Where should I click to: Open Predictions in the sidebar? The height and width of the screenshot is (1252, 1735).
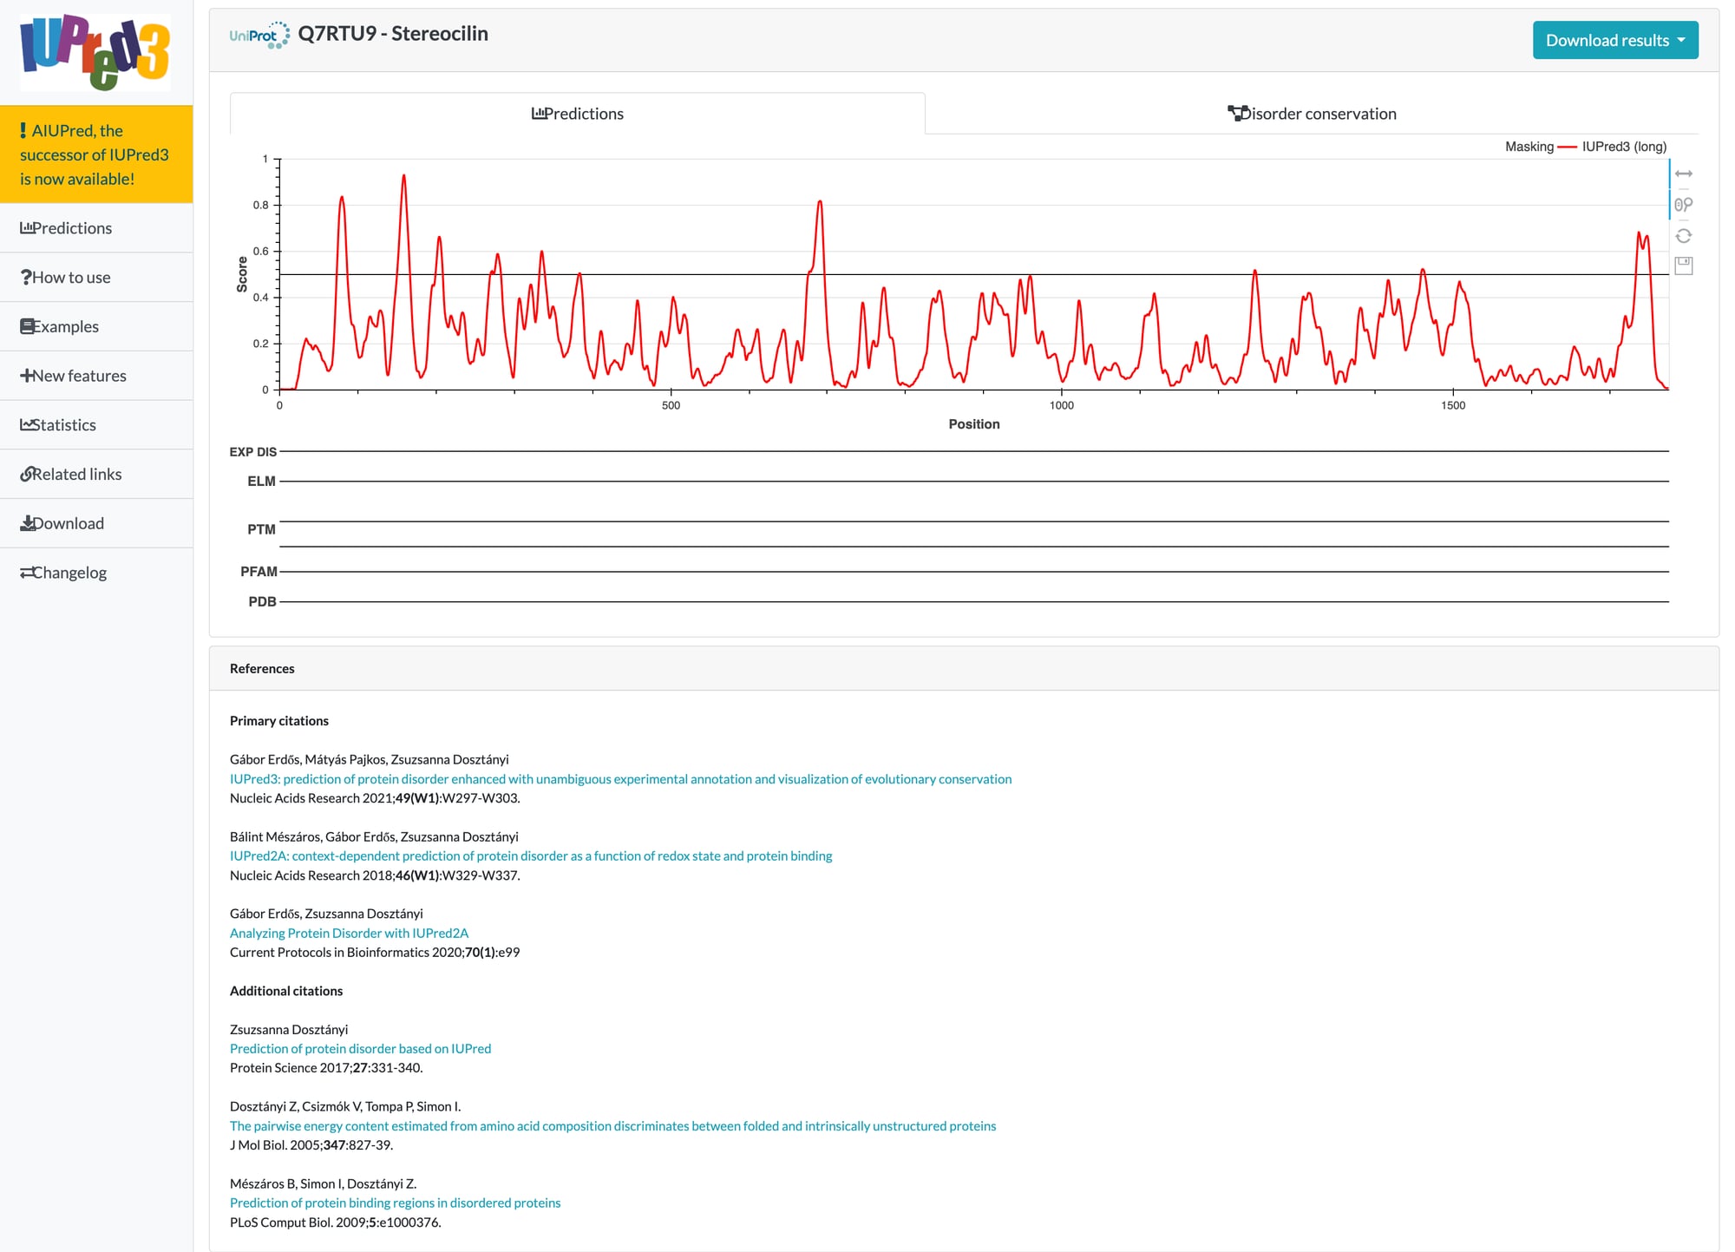coord(67,228)
